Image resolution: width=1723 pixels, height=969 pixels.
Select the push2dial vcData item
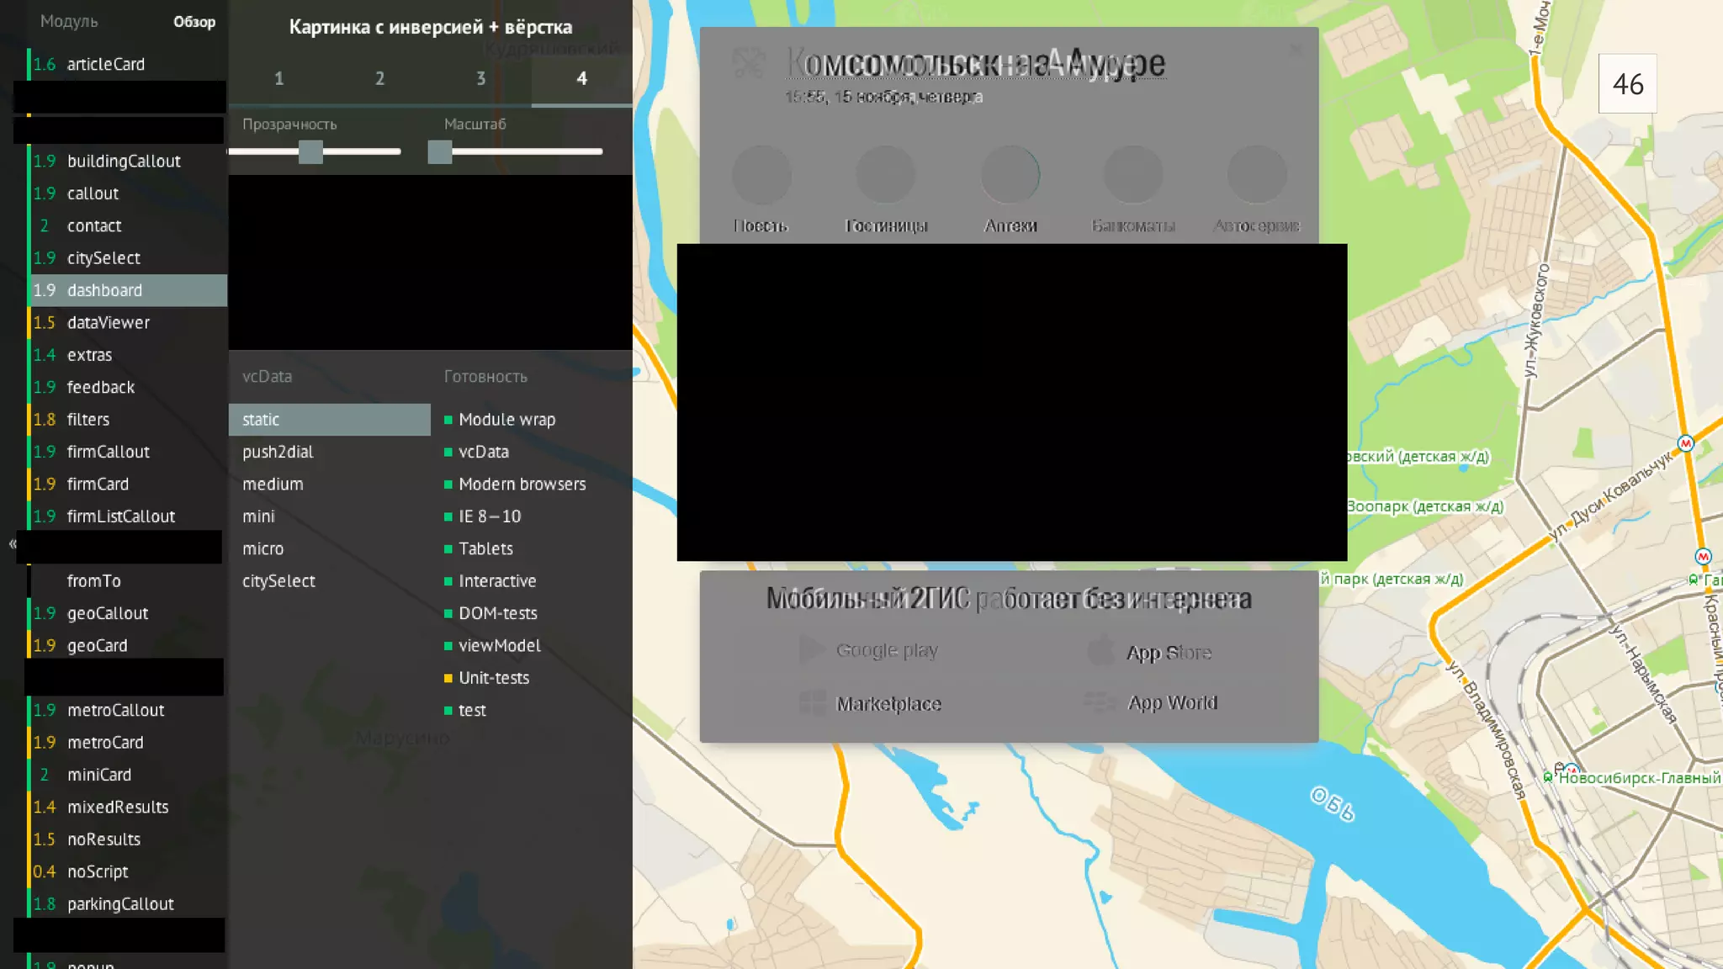pyautogui.click(x=278, y=452)
